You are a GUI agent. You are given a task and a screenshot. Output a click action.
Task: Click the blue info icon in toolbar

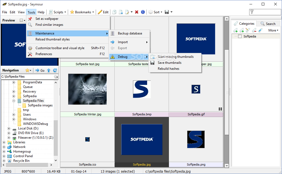[x=143, y=12]
